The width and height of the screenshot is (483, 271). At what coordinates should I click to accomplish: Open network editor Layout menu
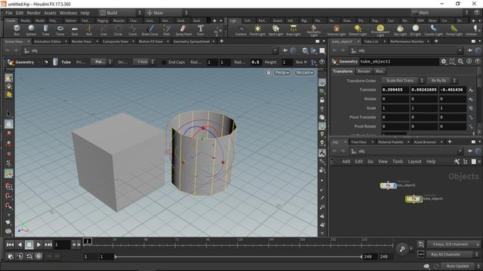coord(414,161)
